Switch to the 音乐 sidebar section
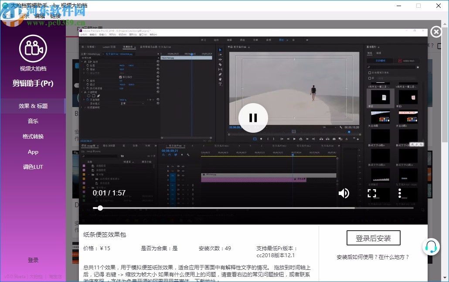The image size is (449, 282). (33, 121)
